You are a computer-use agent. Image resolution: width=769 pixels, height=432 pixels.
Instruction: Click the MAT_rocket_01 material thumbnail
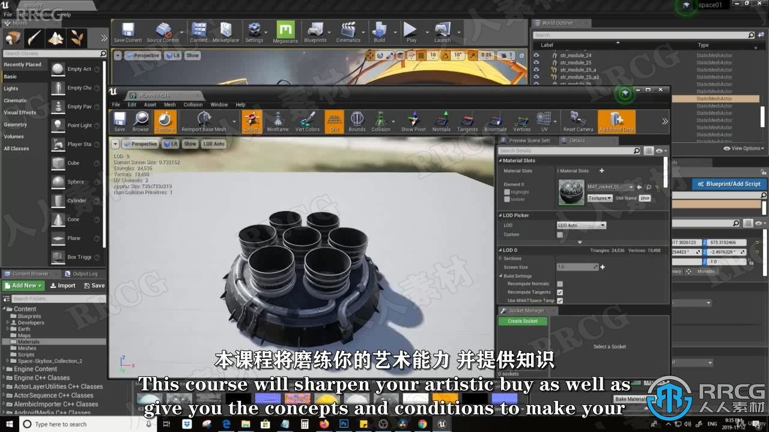coord(571,193)
